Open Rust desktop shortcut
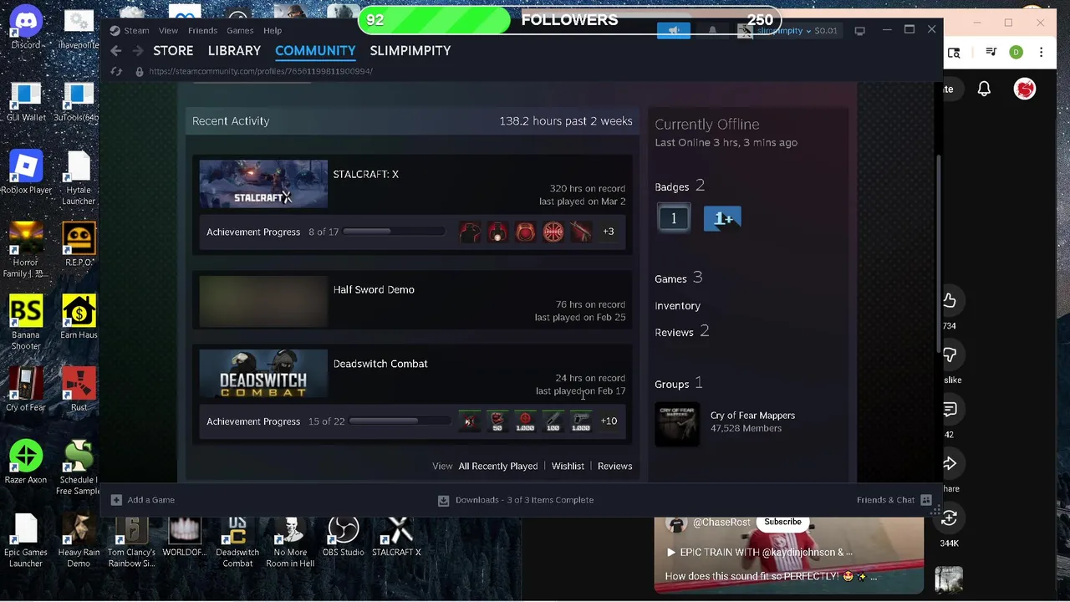This screenshot has width=1070, height=602. pos(79,390)
